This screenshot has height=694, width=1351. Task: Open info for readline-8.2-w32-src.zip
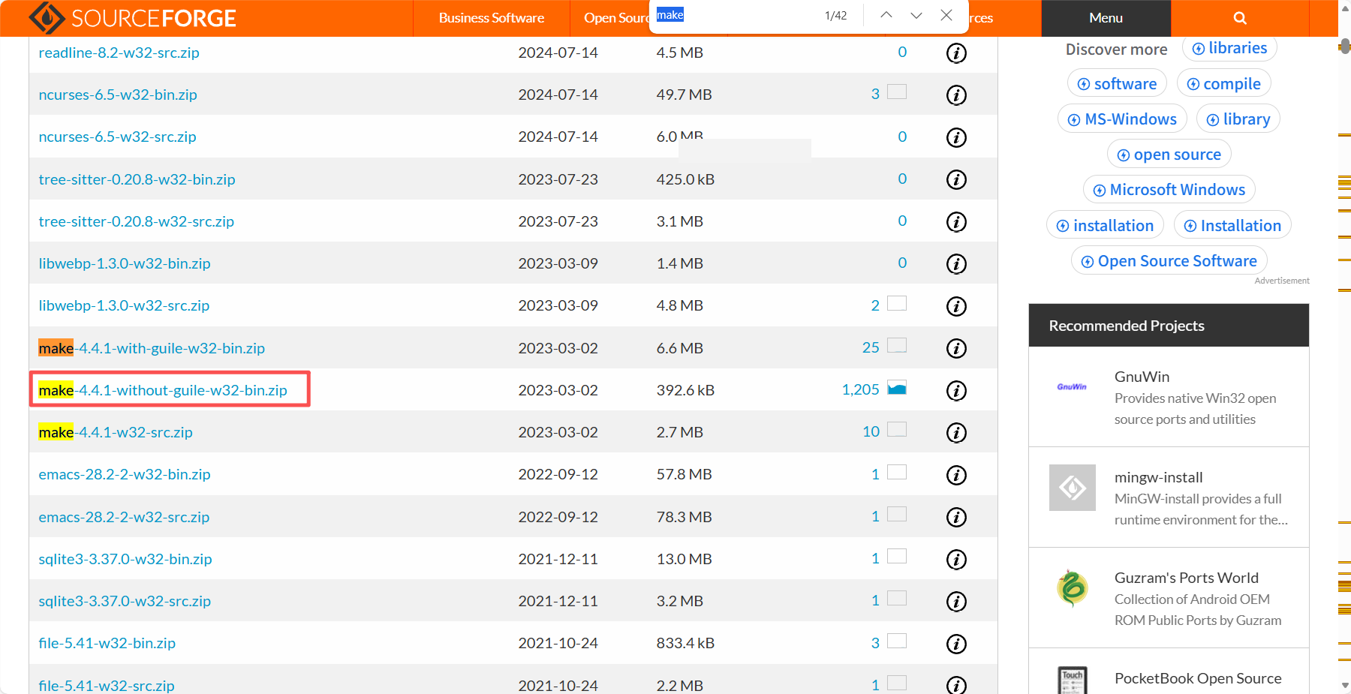coord(956,53)
